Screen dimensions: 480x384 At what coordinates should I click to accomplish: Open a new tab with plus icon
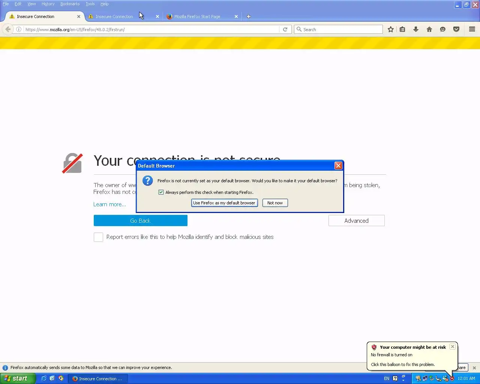248,16
